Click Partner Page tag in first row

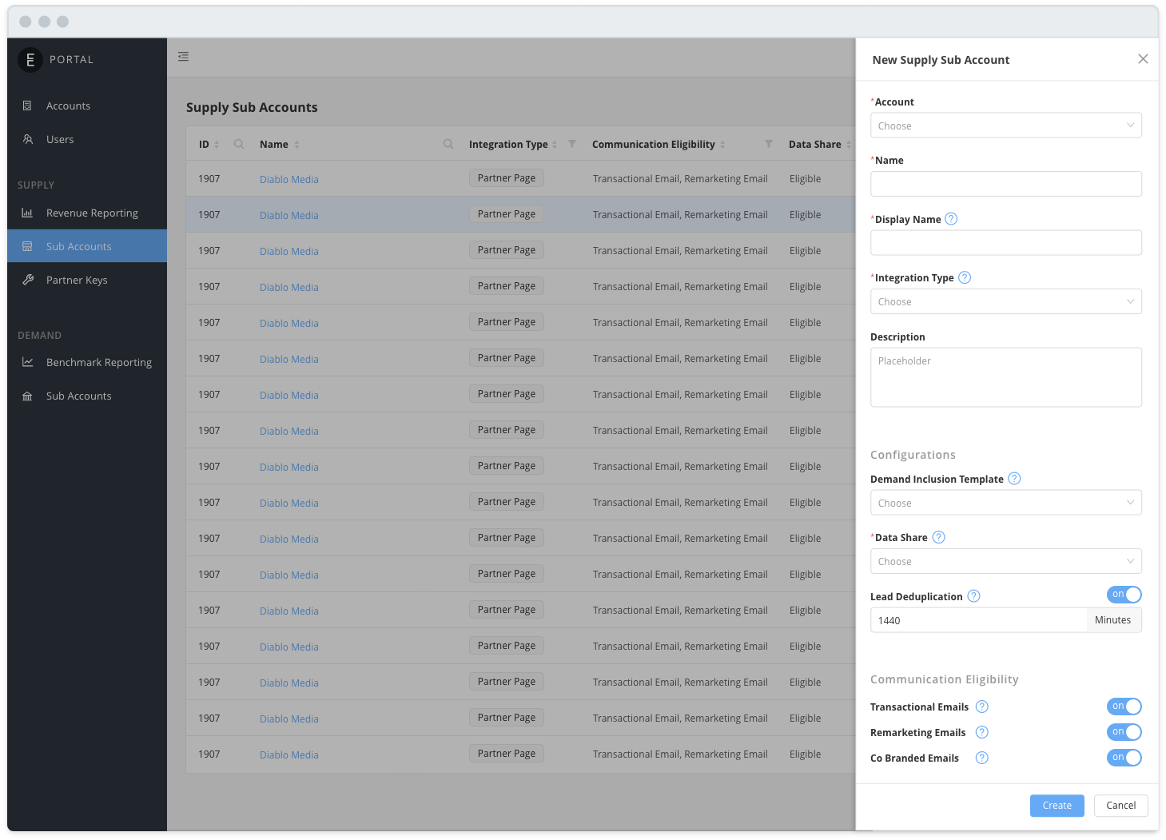(507, 178)
